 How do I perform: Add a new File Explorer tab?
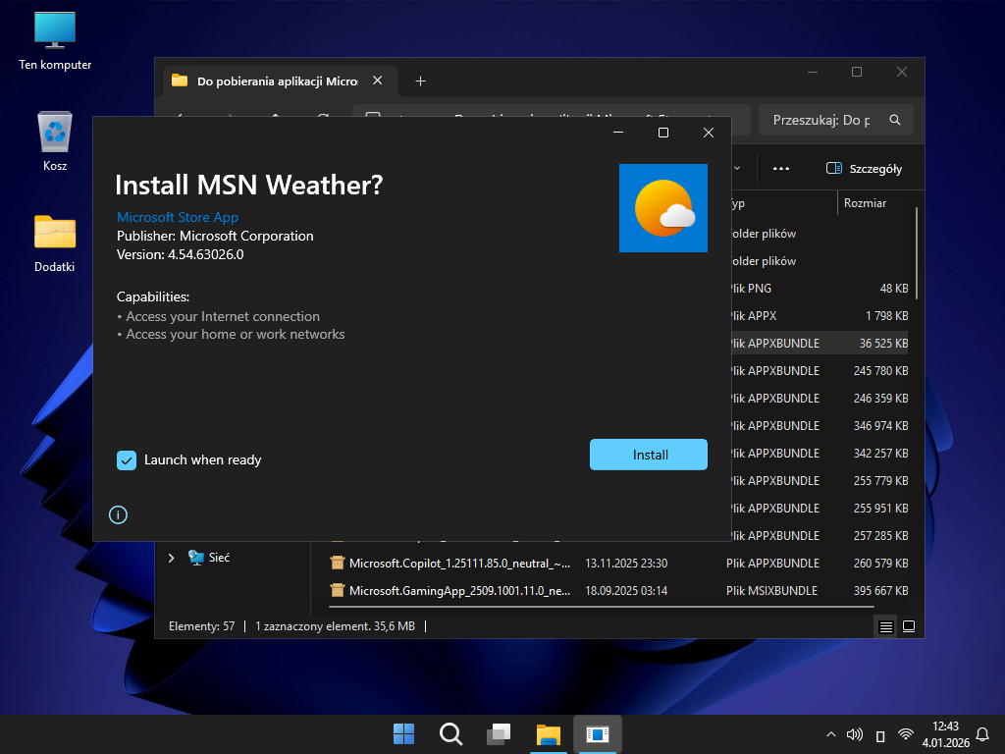pyautogui.click(x=420, y=81)
